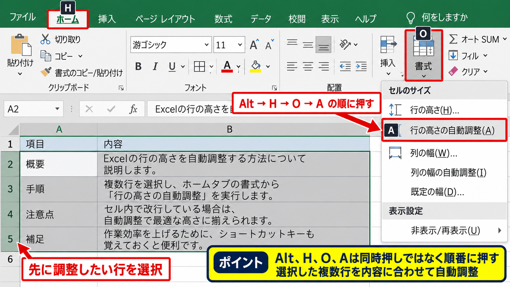Increase indent icon

361,66
